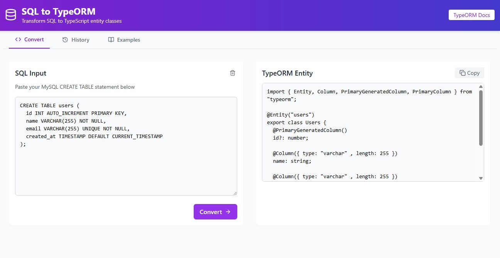Viewport: 500px width, 258px height.
Task: Switch to the Convert tab
Action: coord(29,39)
